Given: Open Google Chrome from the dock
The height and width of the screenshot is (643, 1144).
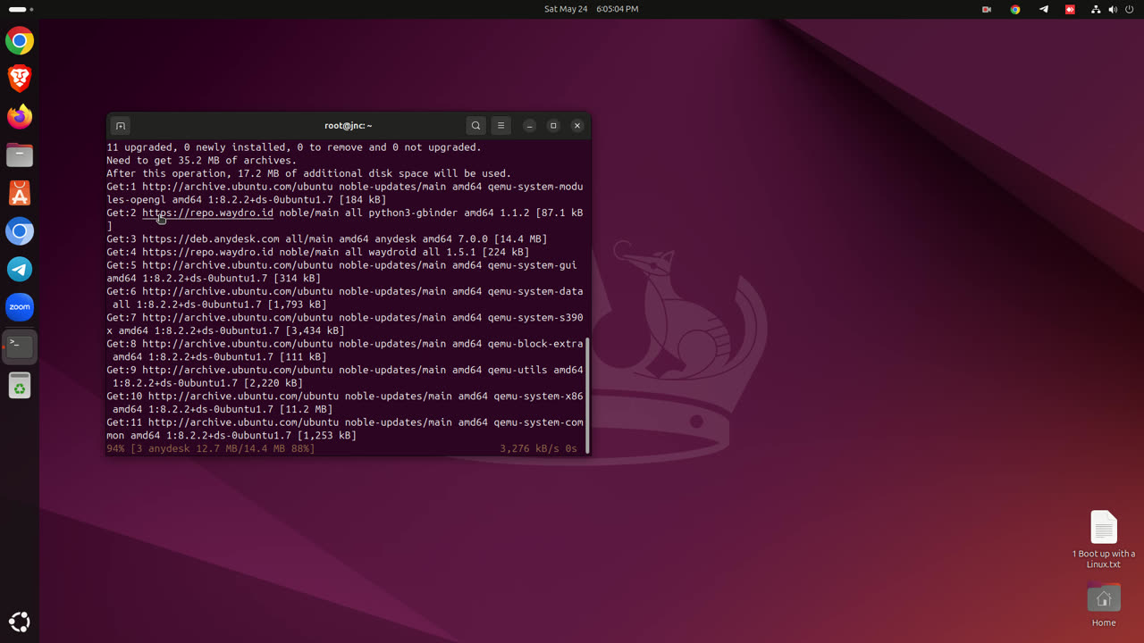Looking at the screenshot, I should click(x=20, y=41).
